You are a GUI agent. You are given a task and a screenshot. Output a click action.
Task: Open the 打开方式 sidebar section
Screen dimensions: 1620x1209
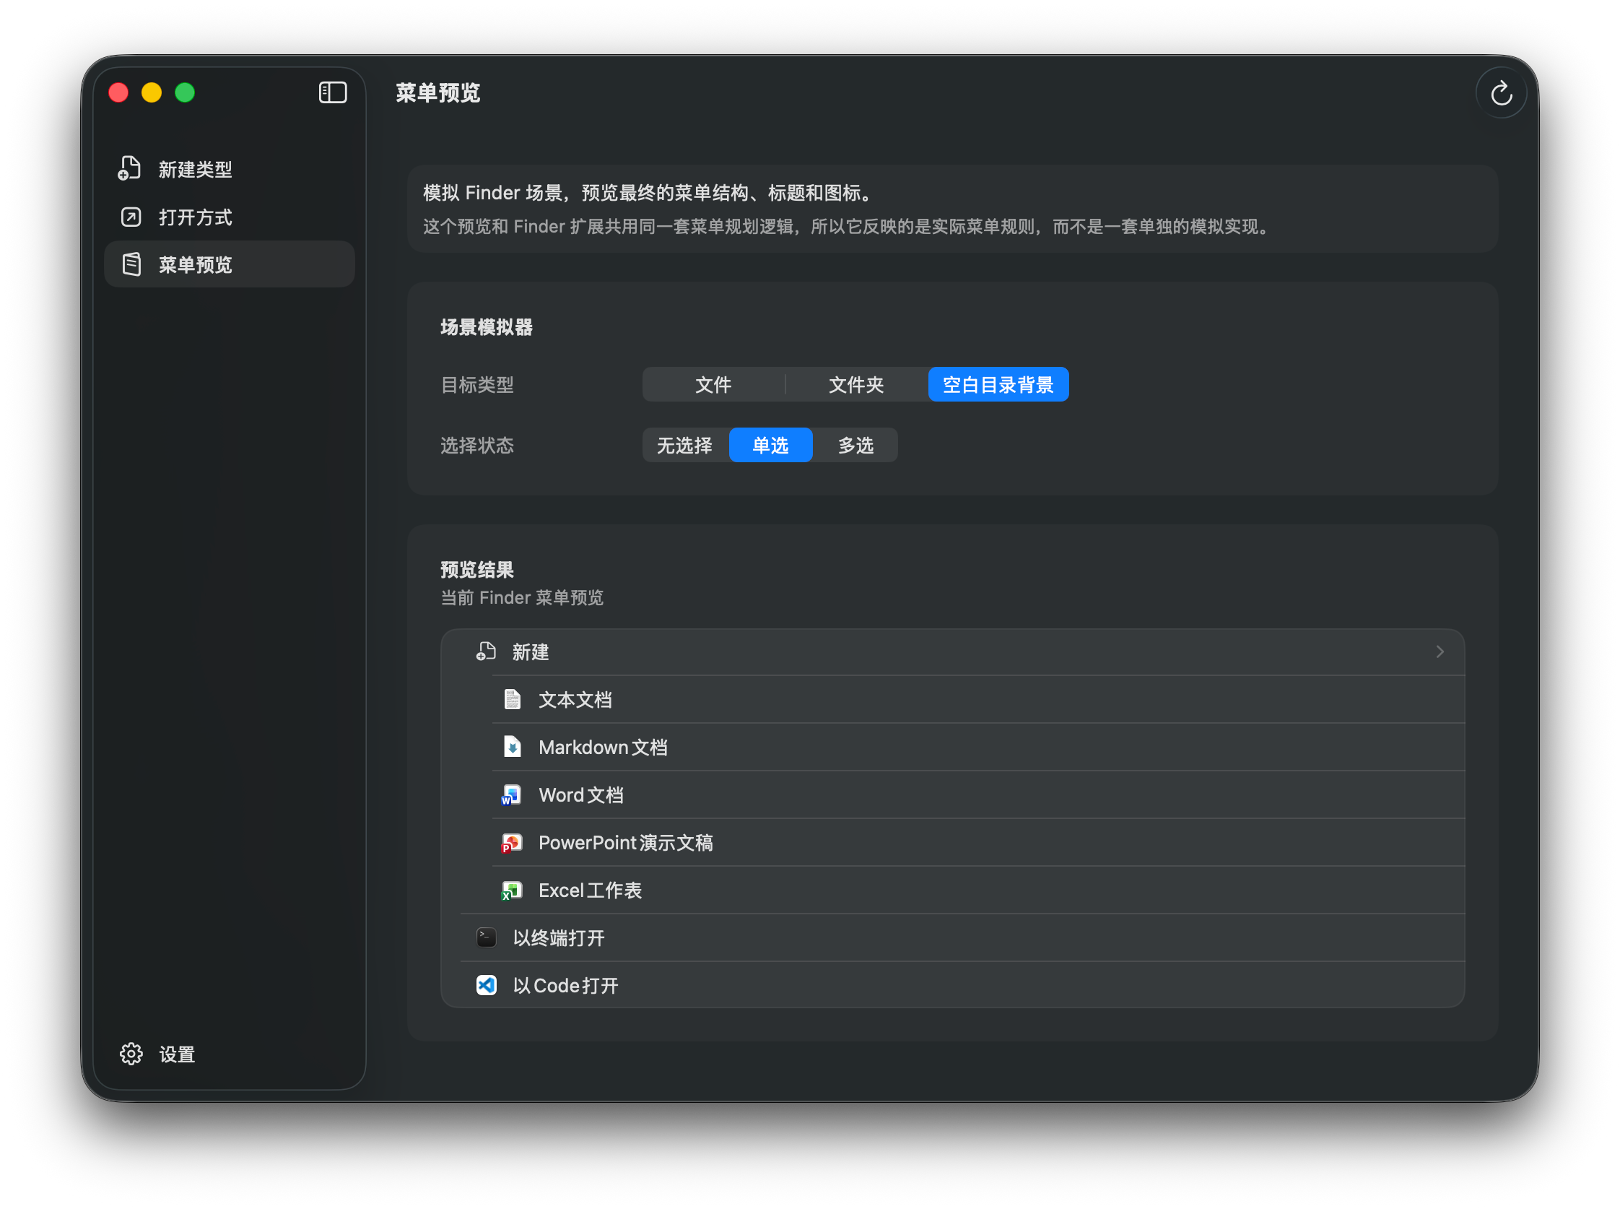coord(230,217)
